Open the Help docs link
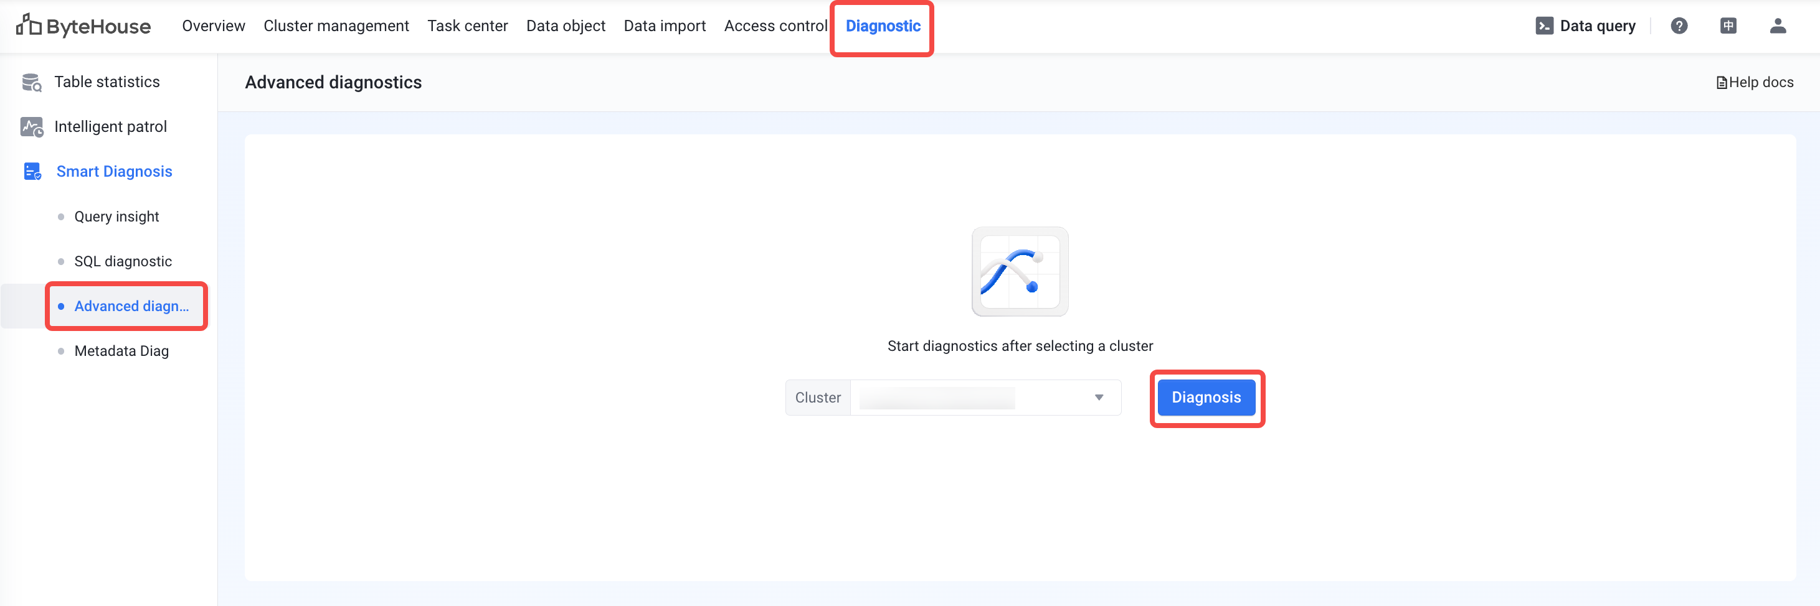Image resolution: width=1820 pixels, height=606 pixels. (x=1755, y=83)
